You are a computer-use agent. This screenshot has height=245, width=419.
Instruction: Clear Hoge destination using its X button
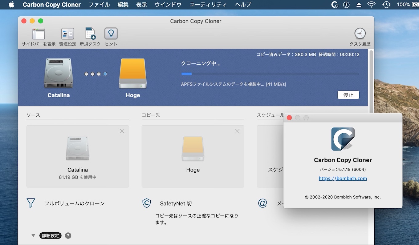[x=237, y=131]
